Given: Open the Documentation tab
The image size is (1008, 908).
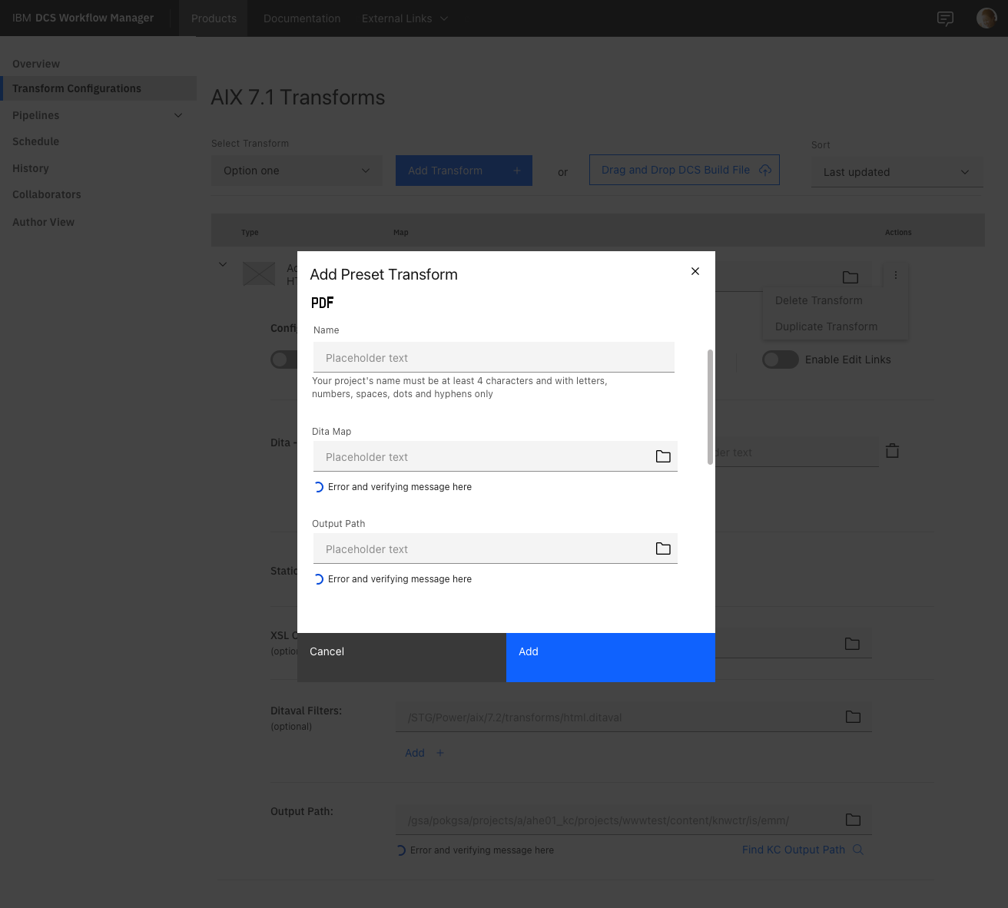Looking at the screenshot, I should coord(302,18).
